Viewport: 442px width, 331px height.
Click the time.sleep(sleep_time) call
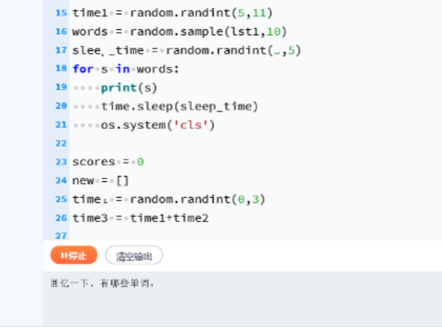click(180, 106)
